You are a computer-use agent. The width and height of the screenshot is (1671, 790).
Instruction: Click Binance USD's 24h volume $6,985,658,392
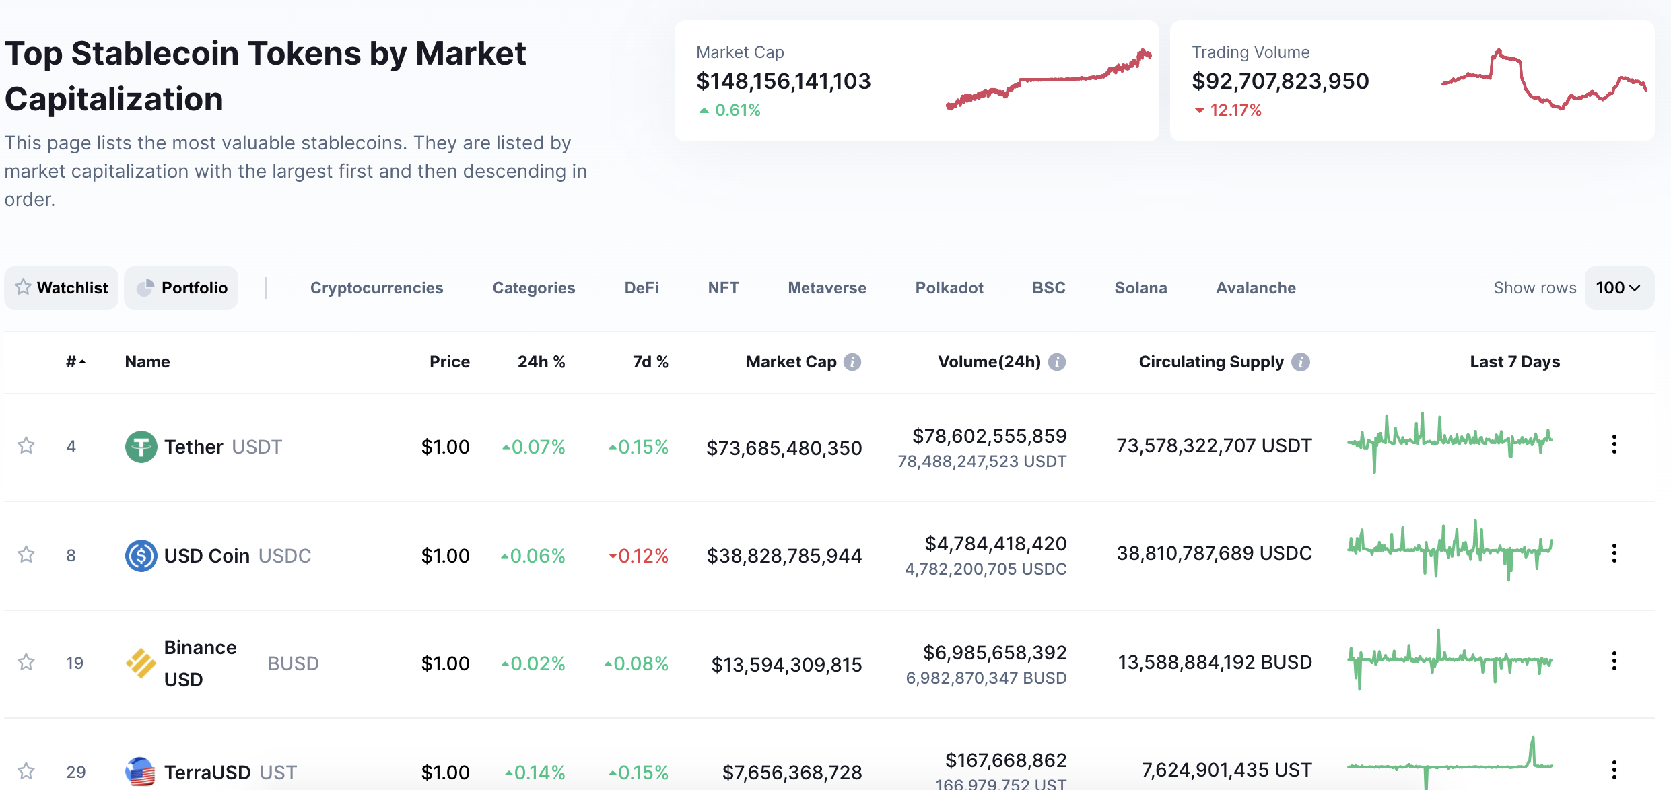tap(995, 653)
